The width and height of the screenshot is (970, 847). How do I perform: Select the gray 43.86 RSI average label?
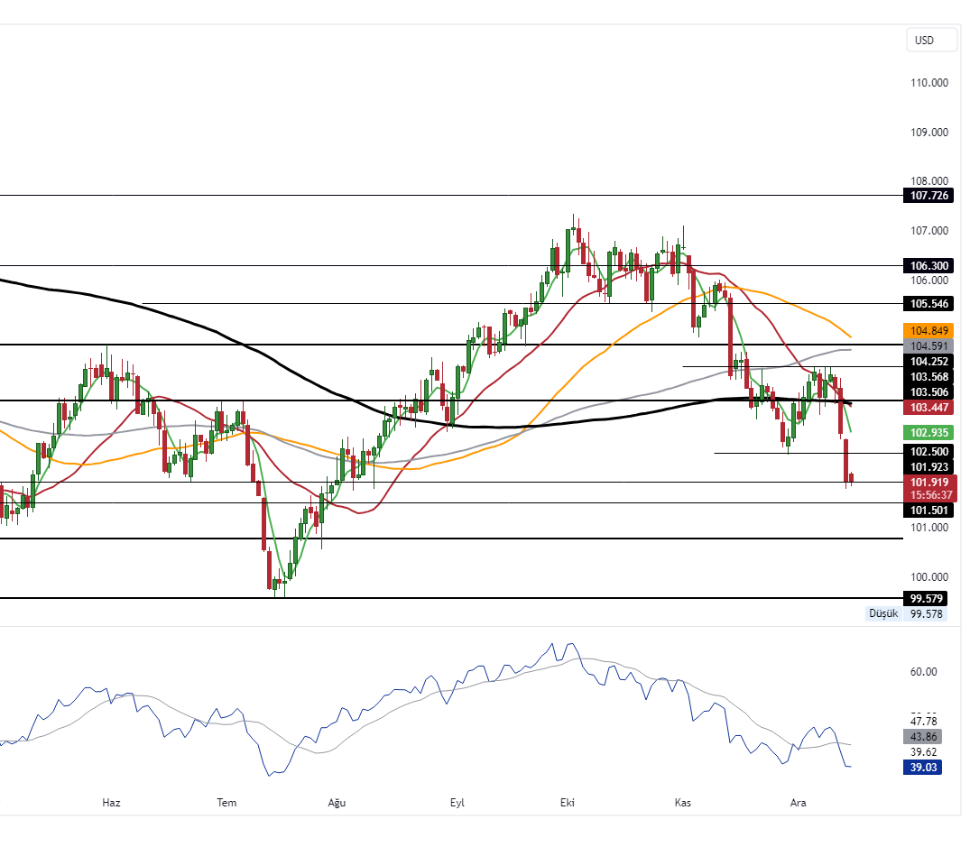click(924, 736)
